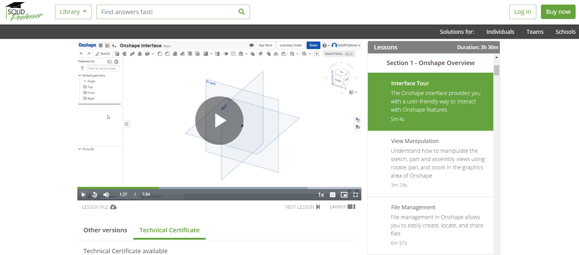The image size is (579, 255).
Task: Enable picture-in-picture mode
Action: (344, 195)
